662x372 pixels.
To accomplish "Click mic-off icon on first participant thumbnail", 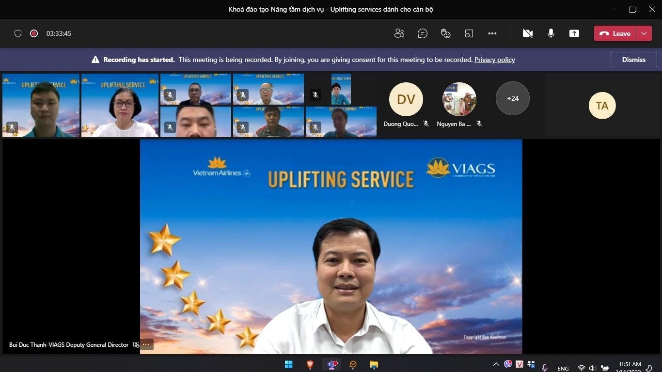I will coord(12,127).
